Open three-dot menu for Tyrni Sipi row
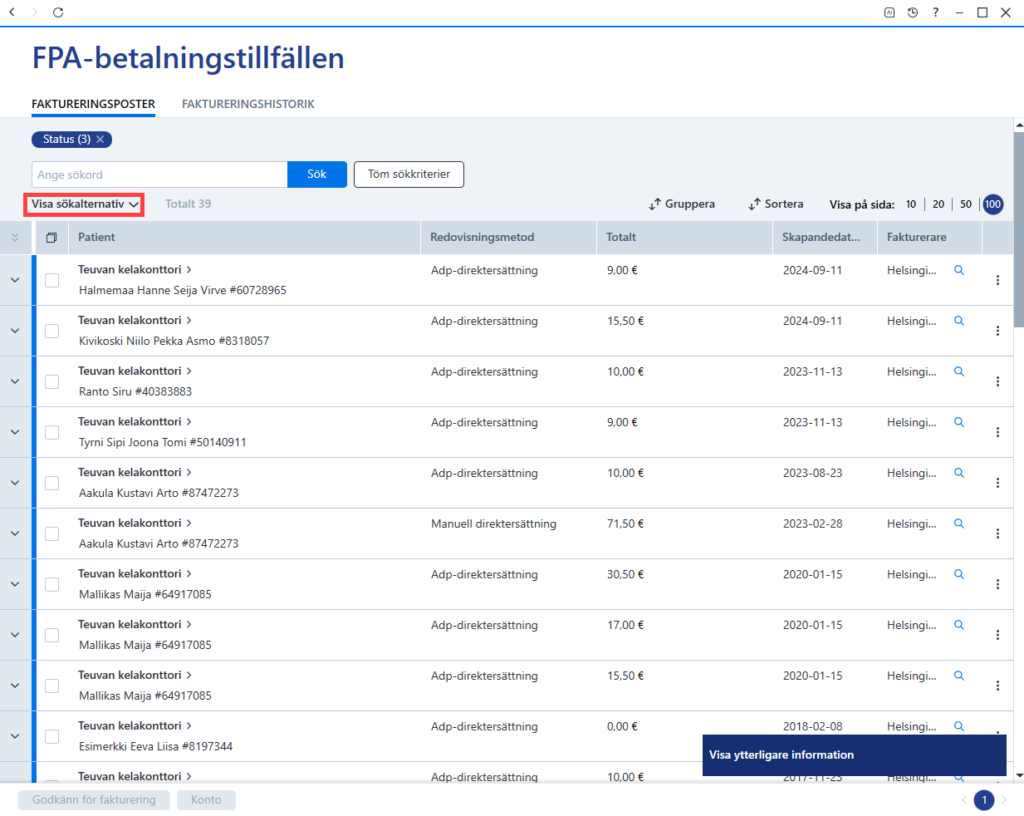 [x=997, y=432]
